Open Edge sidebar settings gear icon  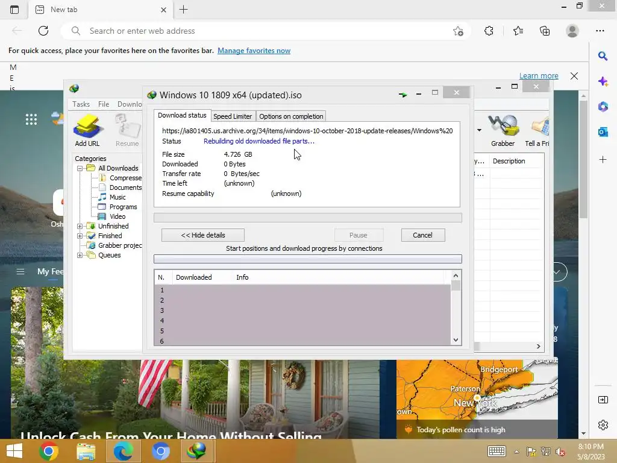tap(603, 425)
